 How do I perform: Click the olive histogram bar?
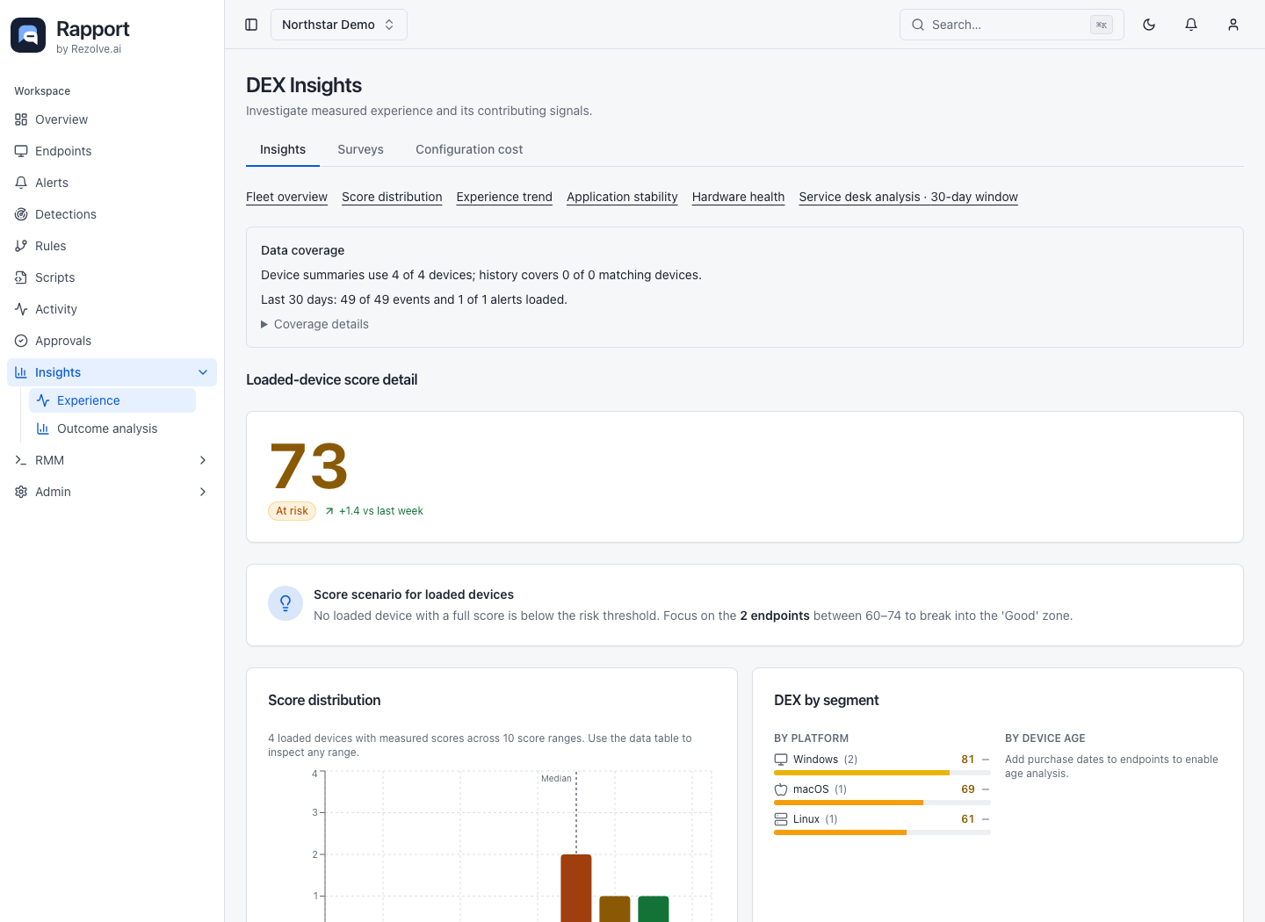(615, 909)
